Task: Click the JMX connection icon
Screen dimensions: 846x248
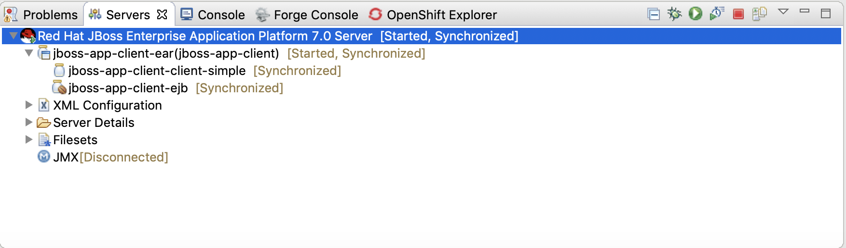Action: [44, 157]
